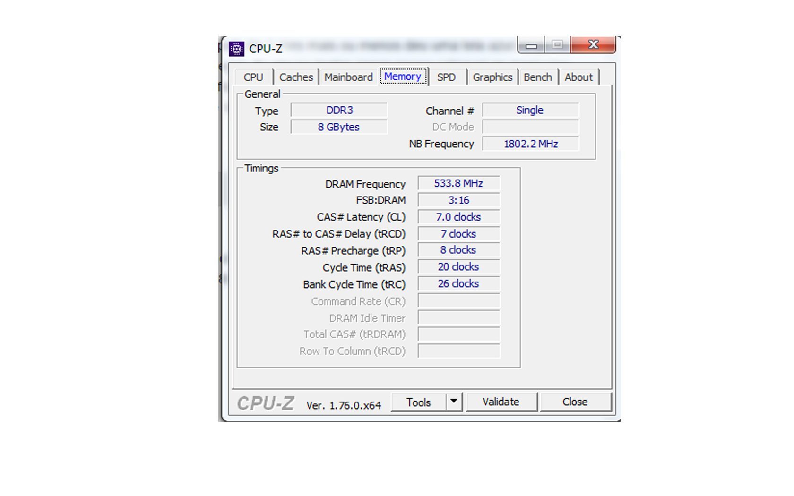The height and width of the screenshot is (496, 794).
Task: Click the Memory tab
Action: pos(403,76)
